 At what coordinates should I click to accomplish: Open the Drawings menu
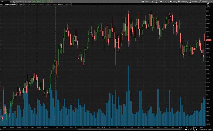[x=183, y=1]
